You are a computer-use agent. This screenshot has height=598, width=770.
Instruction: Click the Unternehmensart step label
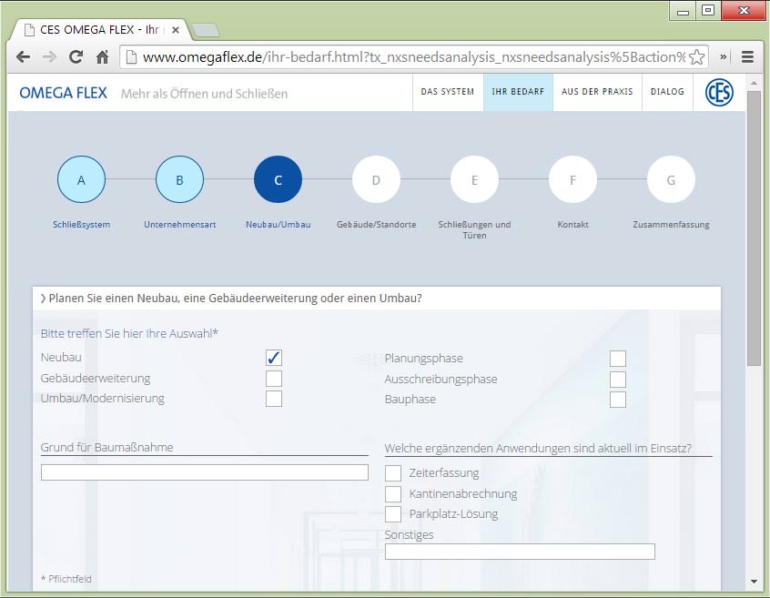point(179,225)
